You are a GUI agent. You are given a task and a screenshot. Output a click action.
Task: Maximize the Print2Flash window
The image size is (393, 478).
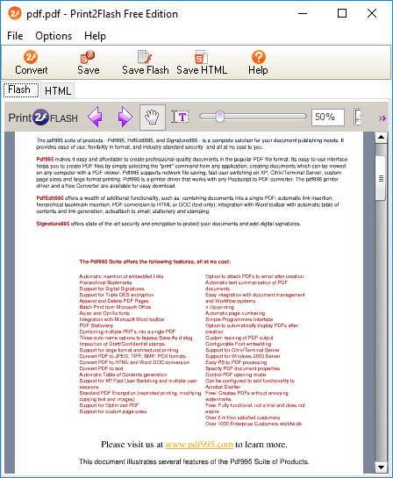(342, 13)
